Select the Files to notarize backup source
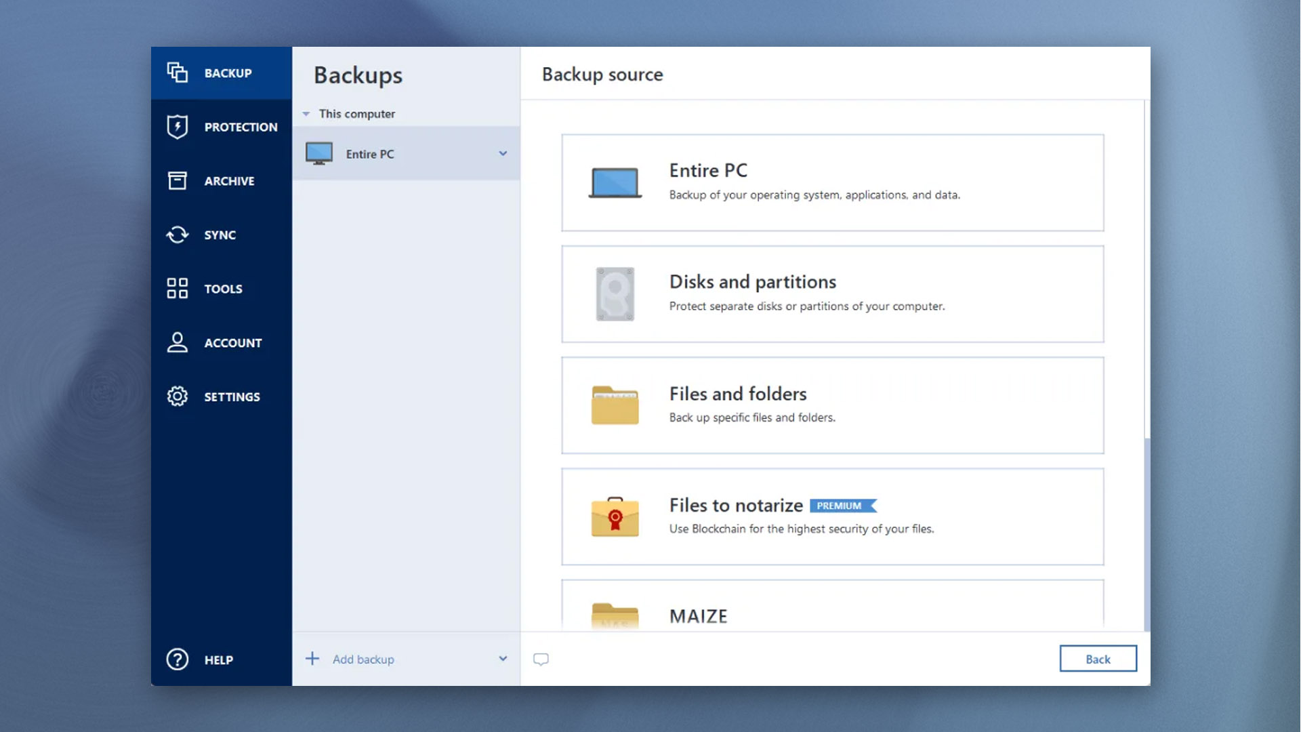Screen dimensions: 1301x732 [x=832, y=516]
